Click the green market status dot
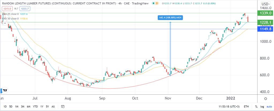Screen dimensions: 274x111 point(153,3)
